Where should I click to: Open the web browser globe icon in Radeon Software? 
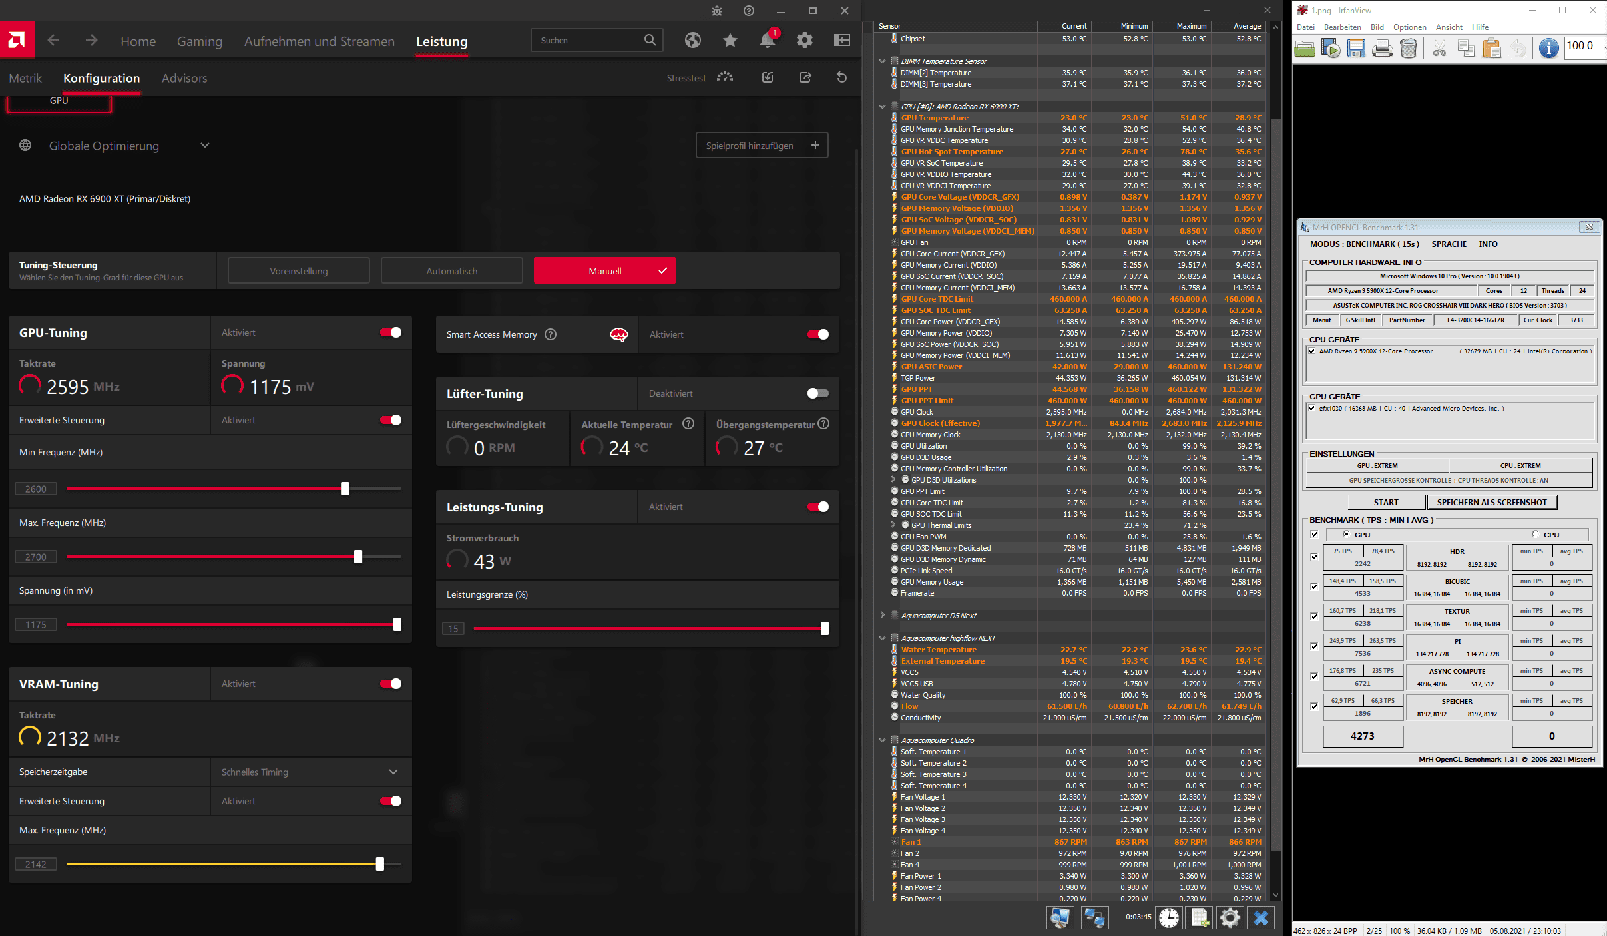click(x=693, y=41)
